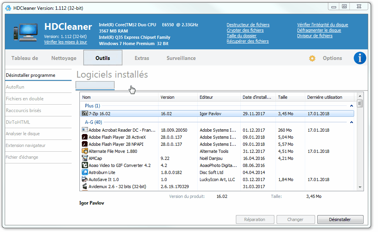Click the Alternate File Move icon
378x232 pixels.
pyautogui.click(x=85, y=151)
